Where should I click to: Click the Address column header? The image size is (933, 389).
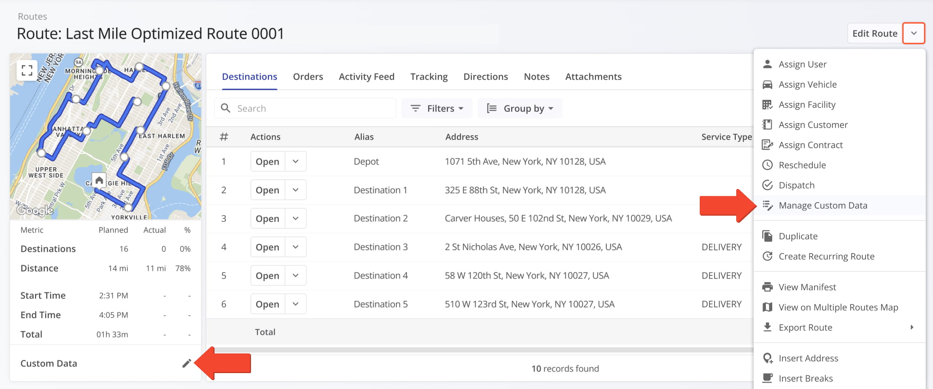click(461, 137)
